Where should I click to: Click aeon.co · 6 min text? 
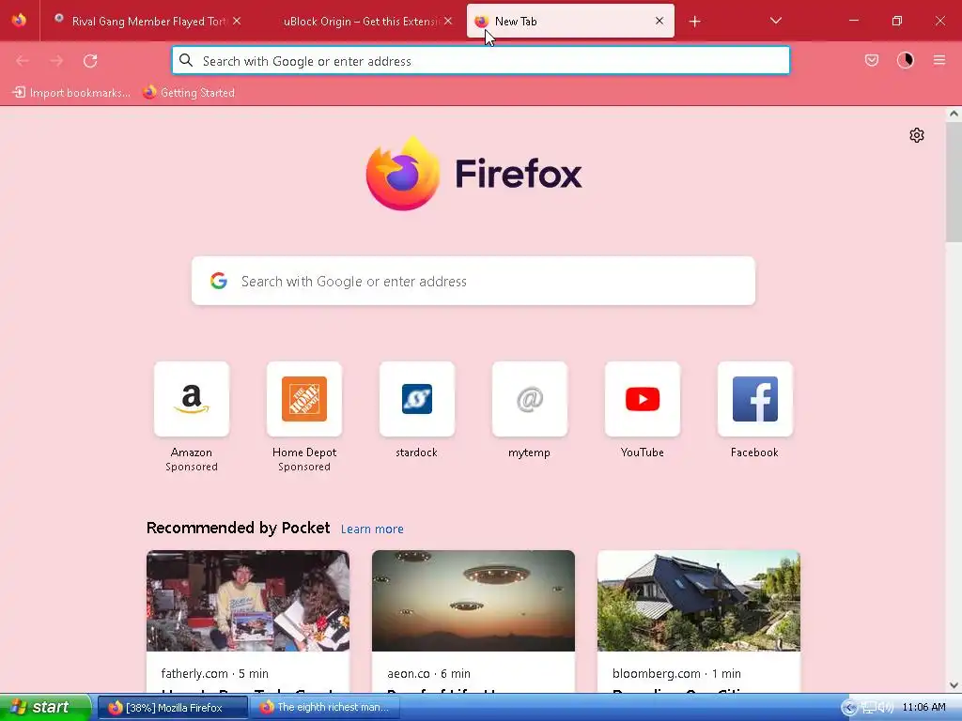coord(428,673)
